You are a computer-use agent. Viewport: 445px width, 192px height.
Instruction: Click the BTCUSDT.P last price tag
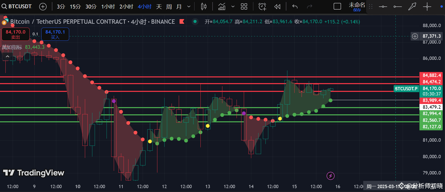[406, 89]
